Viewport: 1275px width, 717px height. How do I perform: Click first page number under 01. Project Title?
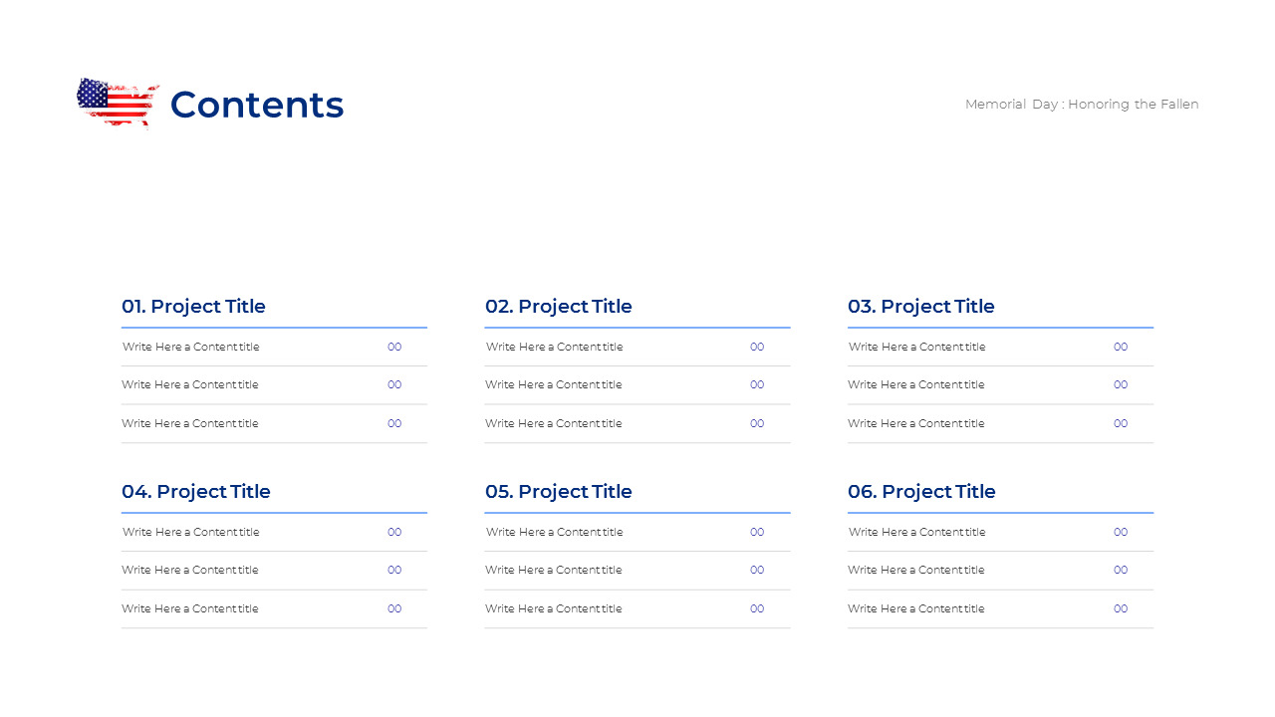394,347
